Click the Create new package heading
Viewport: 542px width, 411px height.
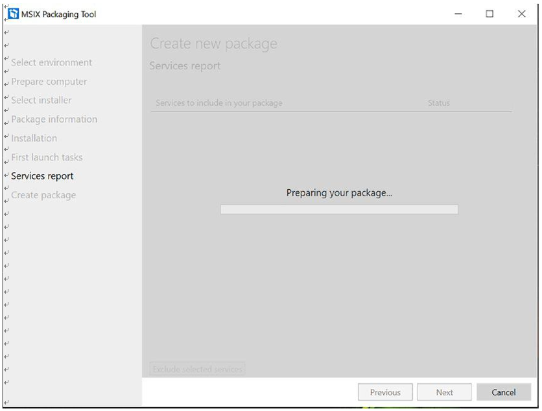click(x=213, y=43)
